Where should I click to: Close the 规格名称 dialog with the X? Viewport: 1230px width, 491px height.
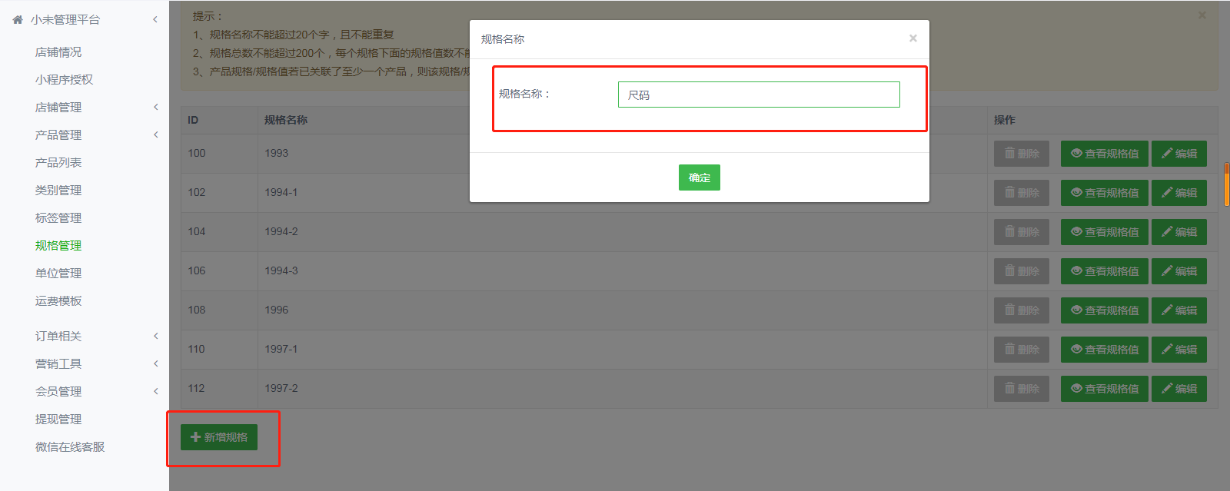(913, 38)
